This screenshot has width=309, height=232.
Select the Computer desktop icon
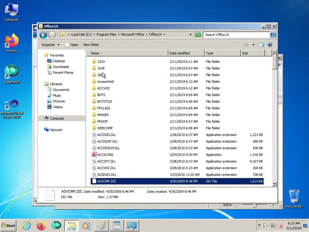point(11,12)
